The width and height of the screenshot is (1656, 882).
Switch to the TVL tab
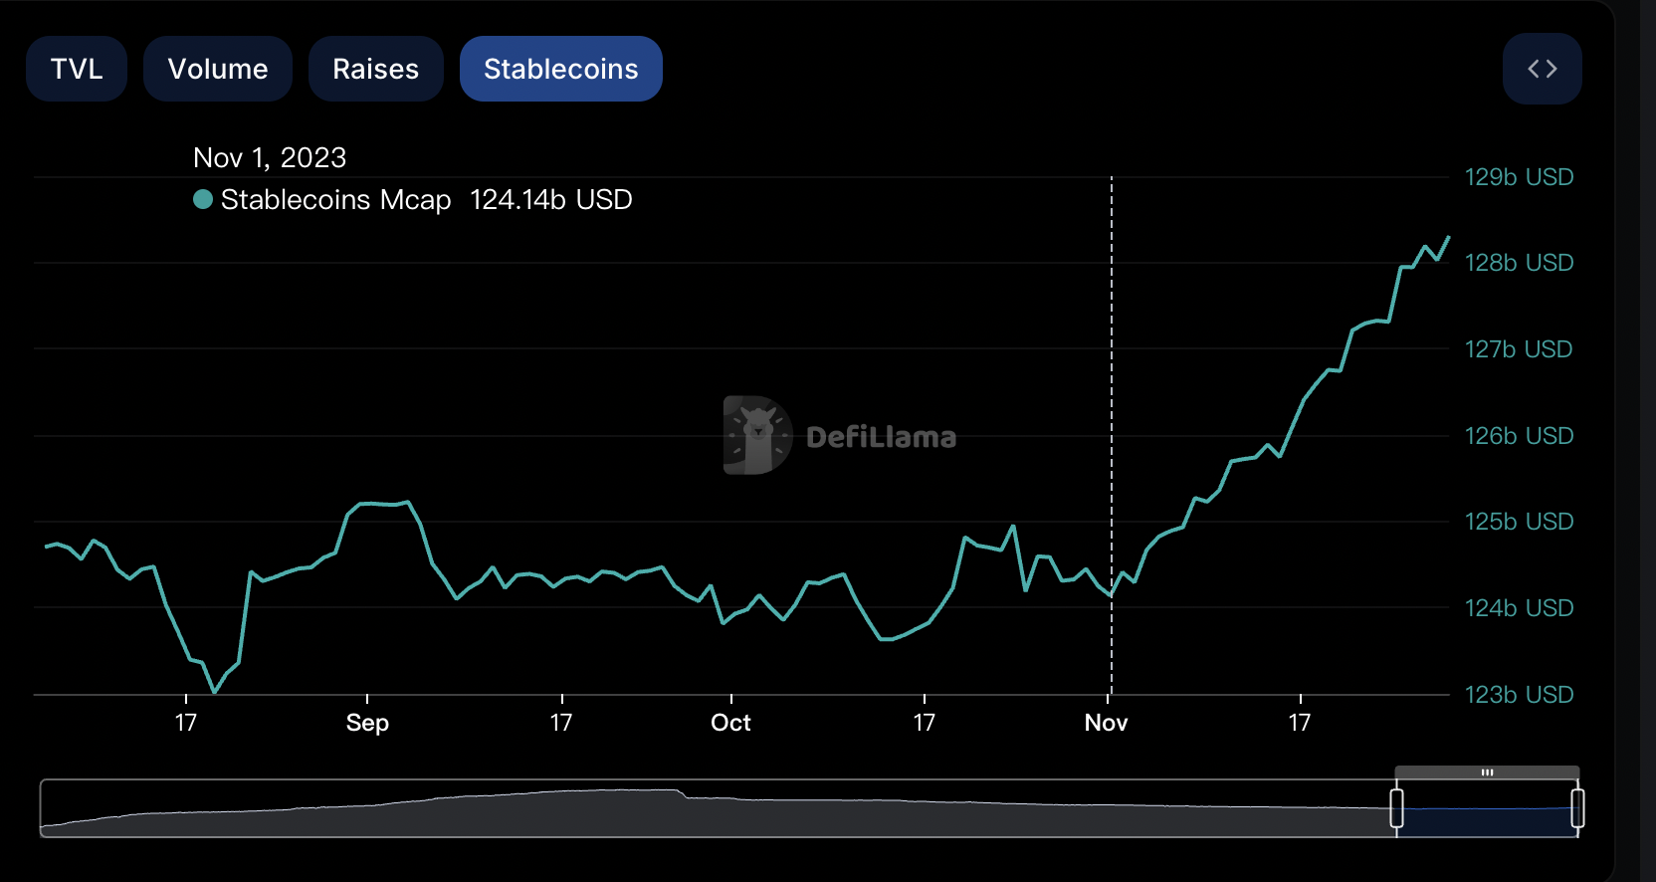pyautogui.click(x=77, y=69)
